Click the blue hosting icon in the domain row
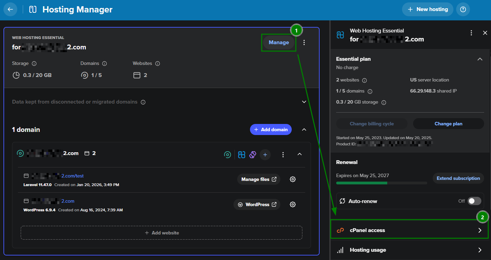This screenshot has height=260, width=491. click(x=242, y=155)
